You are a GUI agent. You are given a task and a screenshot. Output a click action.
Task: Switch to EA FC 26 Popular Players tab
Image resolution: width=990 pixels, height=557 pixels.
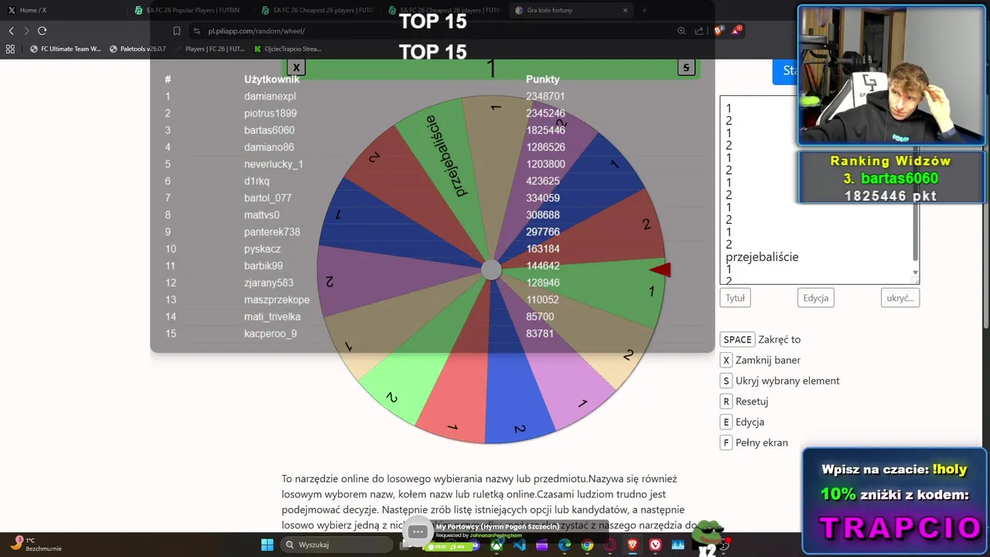pyautogui.click(x=189, y=10)
